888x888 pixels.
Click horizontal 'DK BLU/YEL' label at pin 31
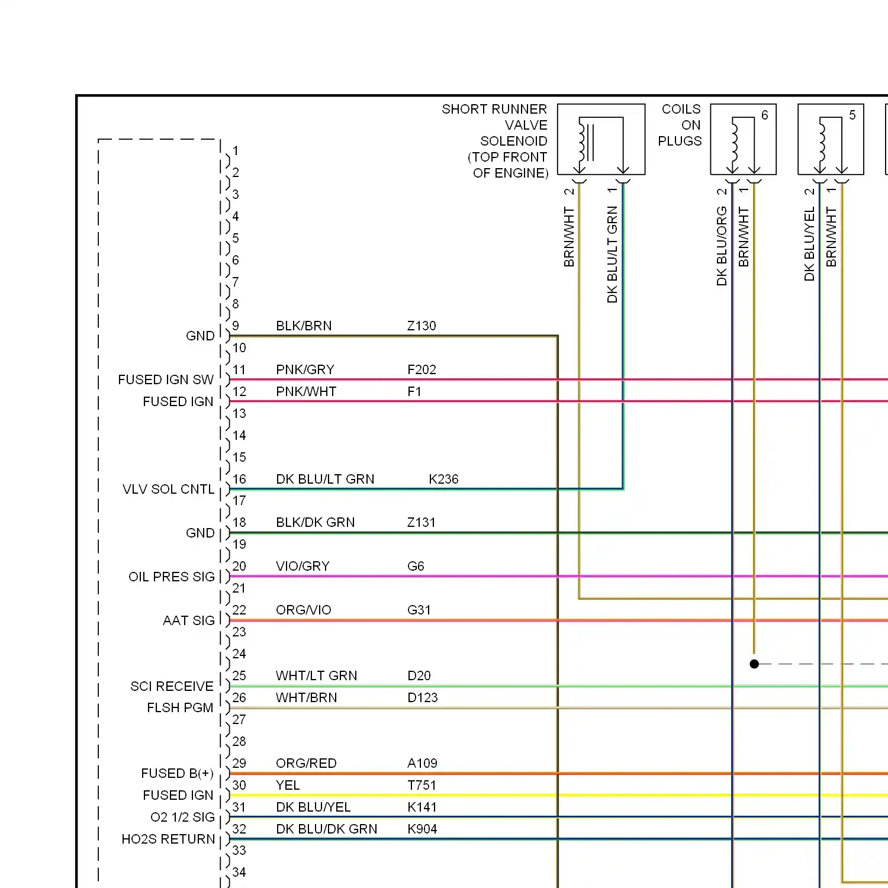pyautogui.click(x=313, y=807)
